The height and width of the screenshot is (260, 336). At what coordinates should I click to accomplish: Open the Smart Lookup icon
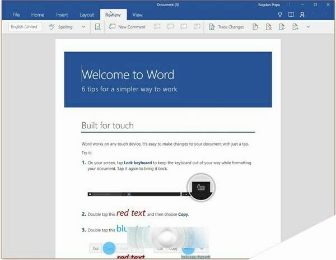(x=98, y=27)
